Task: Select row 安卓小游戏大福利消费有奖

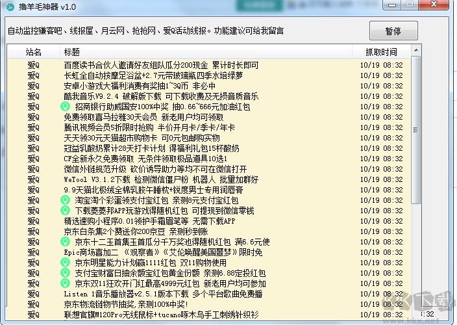Action: coord(209,86)
